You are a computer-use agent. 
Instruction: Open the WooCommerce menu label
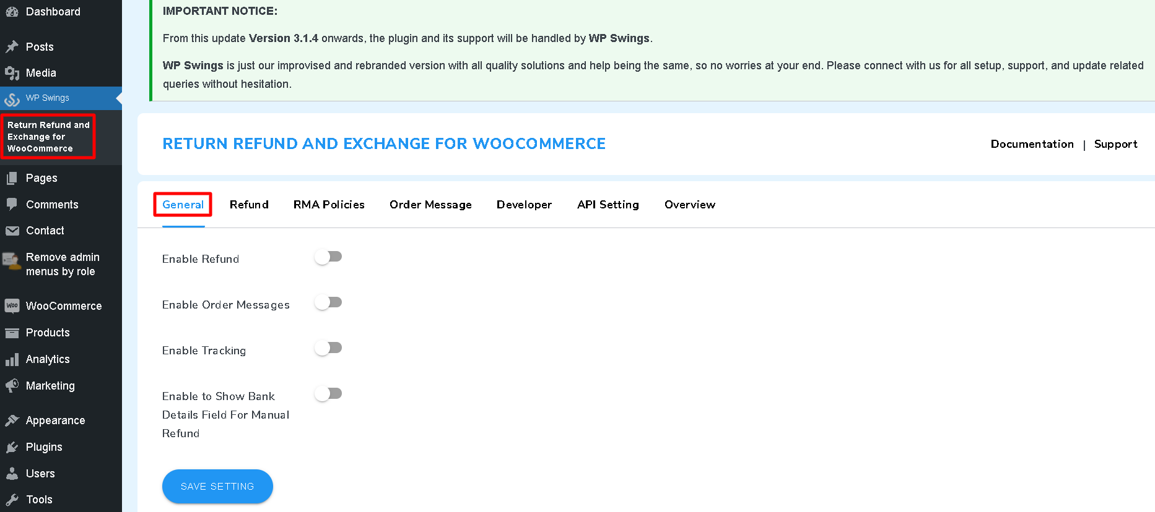click(64, 306)
